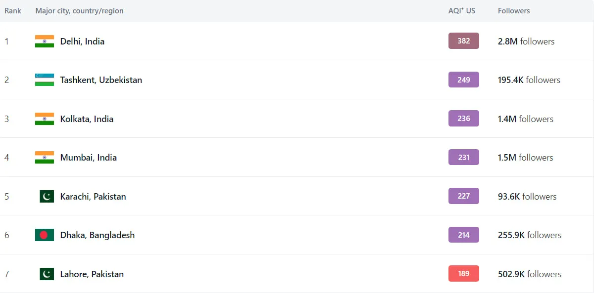Open the Tashkent, Uzbekistan city link
This screenshot has width=594, height=293.
click(101, 80)
